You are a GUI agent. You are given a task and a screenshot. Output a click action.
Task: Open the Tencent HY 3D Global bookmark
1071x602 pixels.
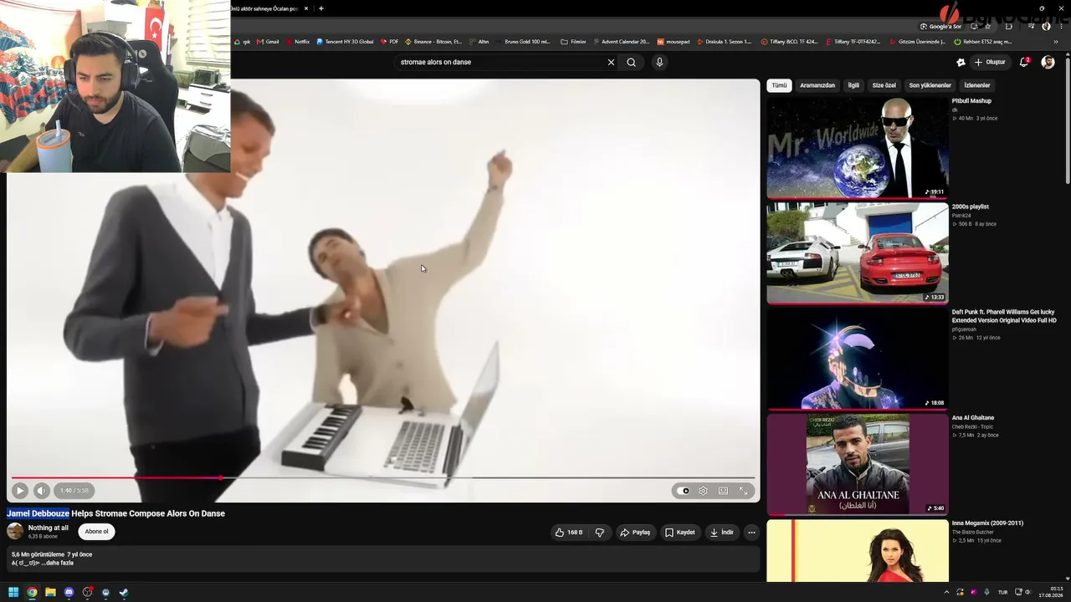345,42
